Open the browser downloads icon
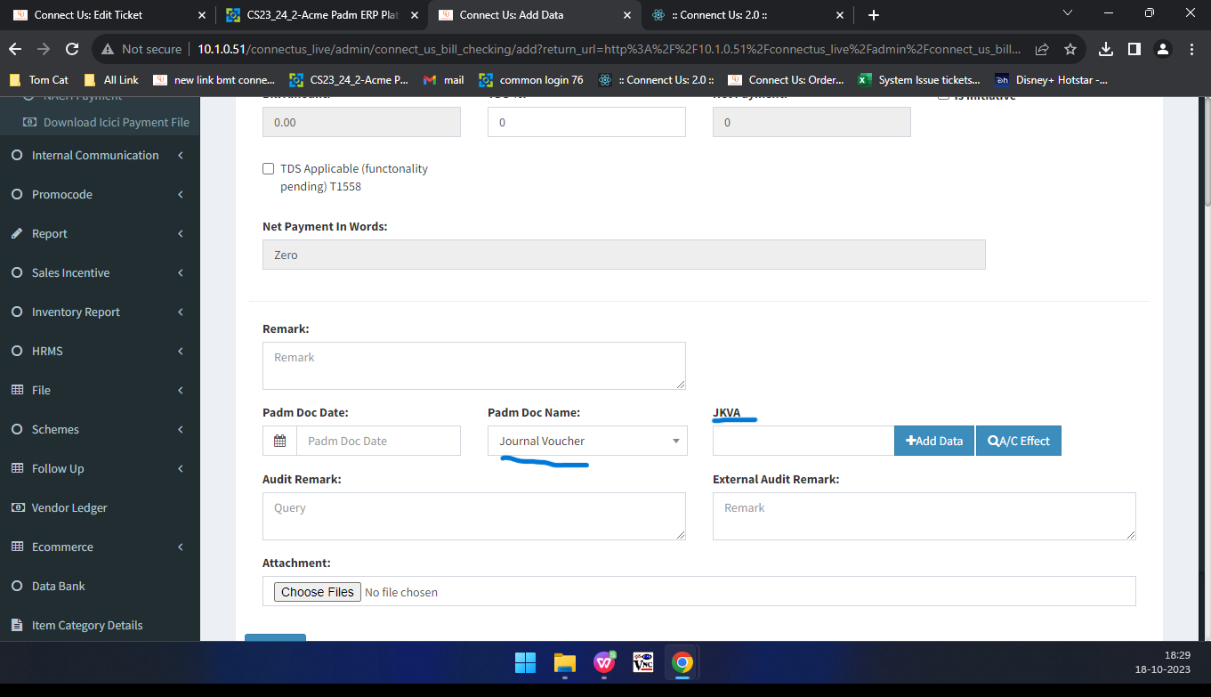The image size is (1211, 697). tap(1106, 49)
